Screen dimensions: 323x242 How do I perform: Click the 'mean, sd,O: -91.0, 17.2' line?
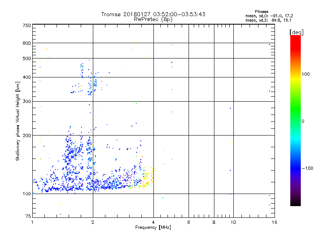269,16
